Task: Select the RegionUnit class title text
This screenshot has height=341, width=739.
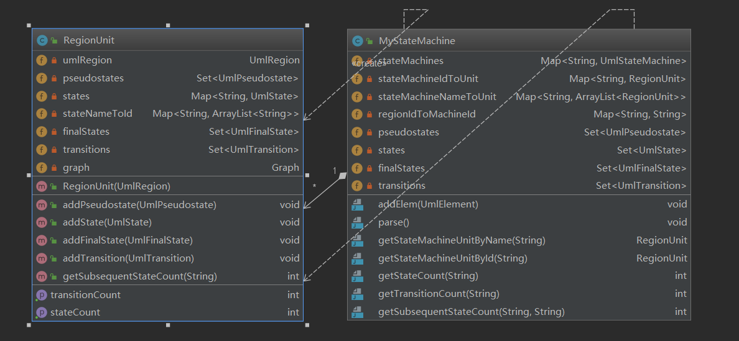Action: point(88,40)
